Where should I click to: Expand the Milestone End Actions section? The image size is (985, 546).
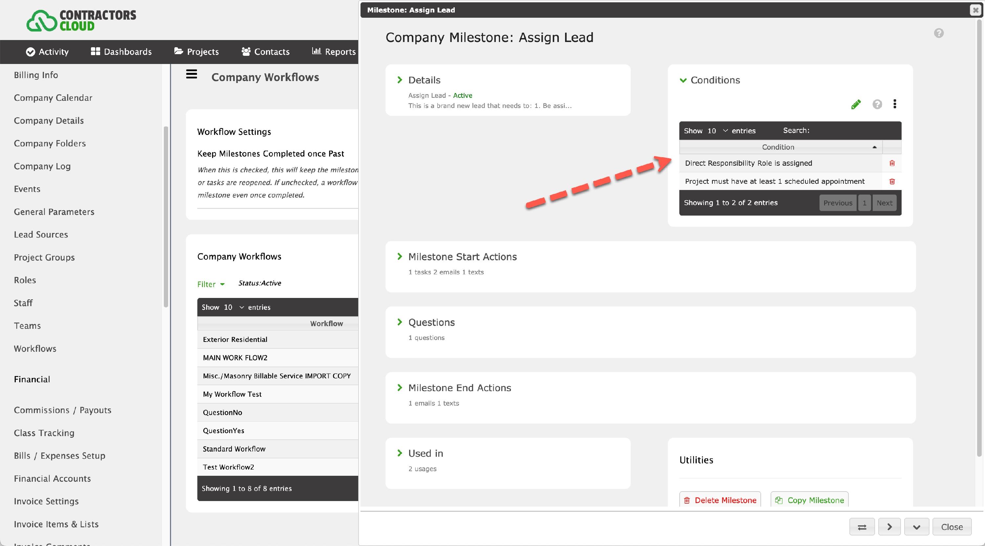coord(400,388)
